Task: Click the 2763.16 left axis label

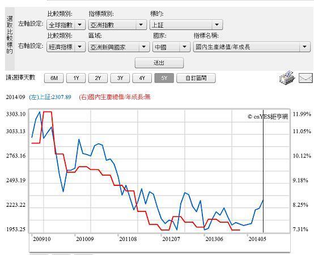Action: [16, 156]
